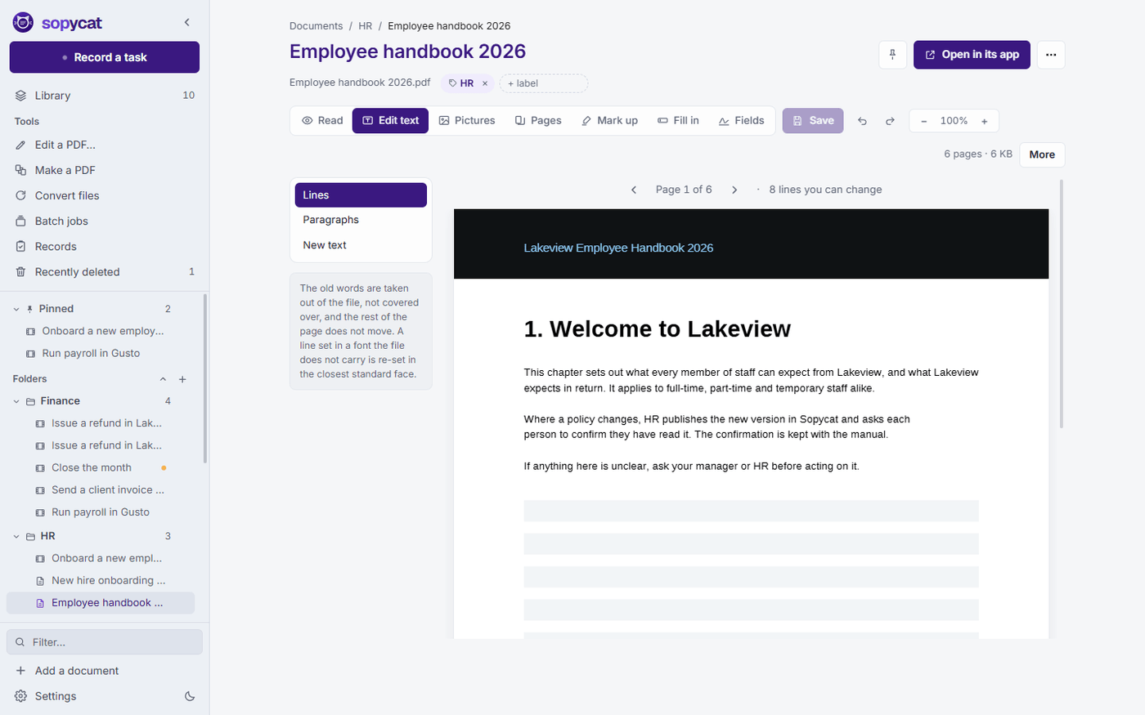
Task: Open the Edit a PDF tool
Action: pos(105,145)
